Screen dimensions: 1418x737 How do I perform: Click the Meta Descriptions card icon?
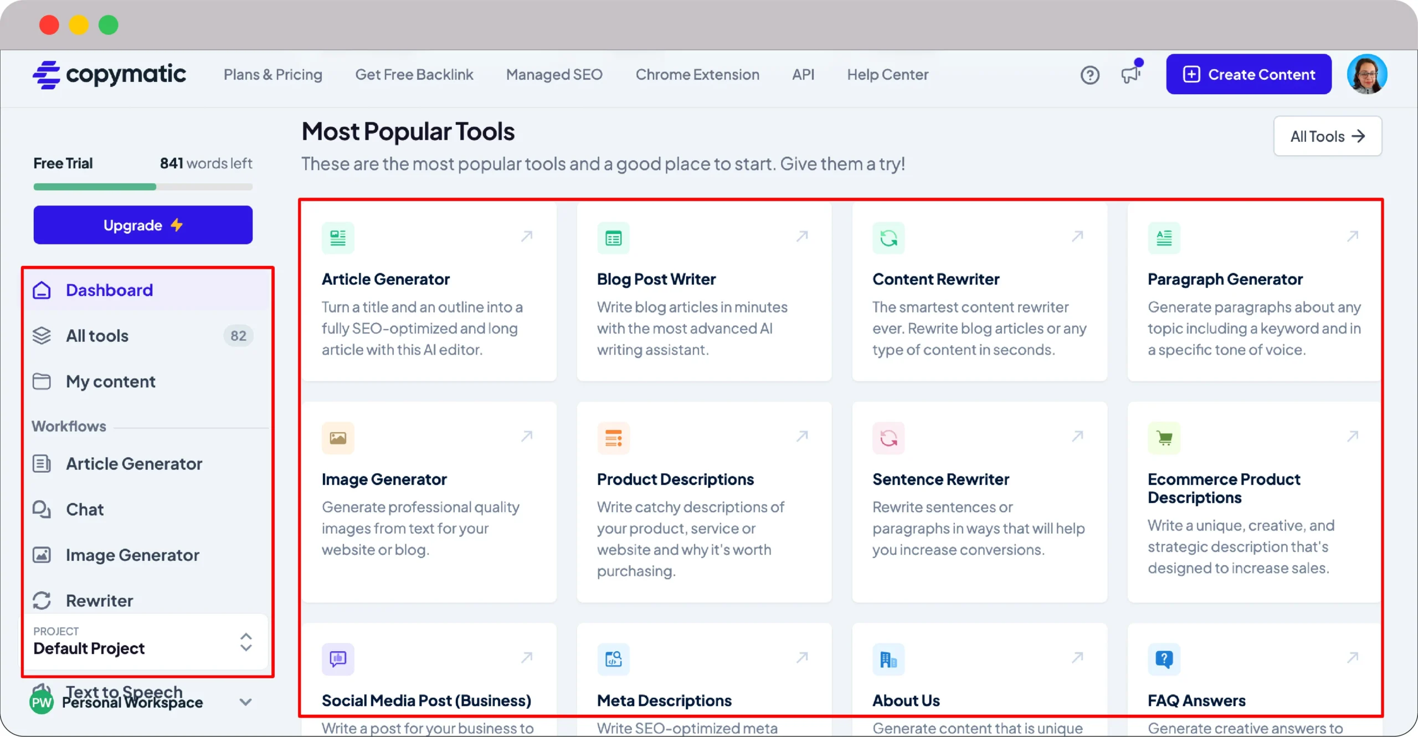point(613,659)
